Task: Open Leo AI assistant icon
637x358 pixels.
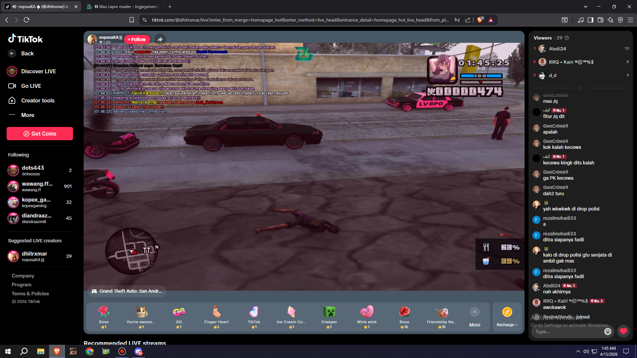Action: (x=610, y=20)
